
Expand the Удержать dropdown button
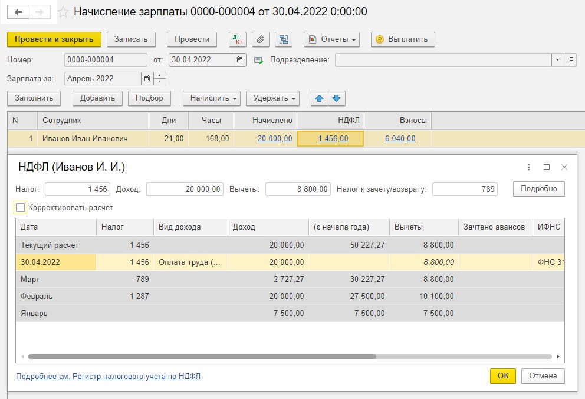pos(272,98)
